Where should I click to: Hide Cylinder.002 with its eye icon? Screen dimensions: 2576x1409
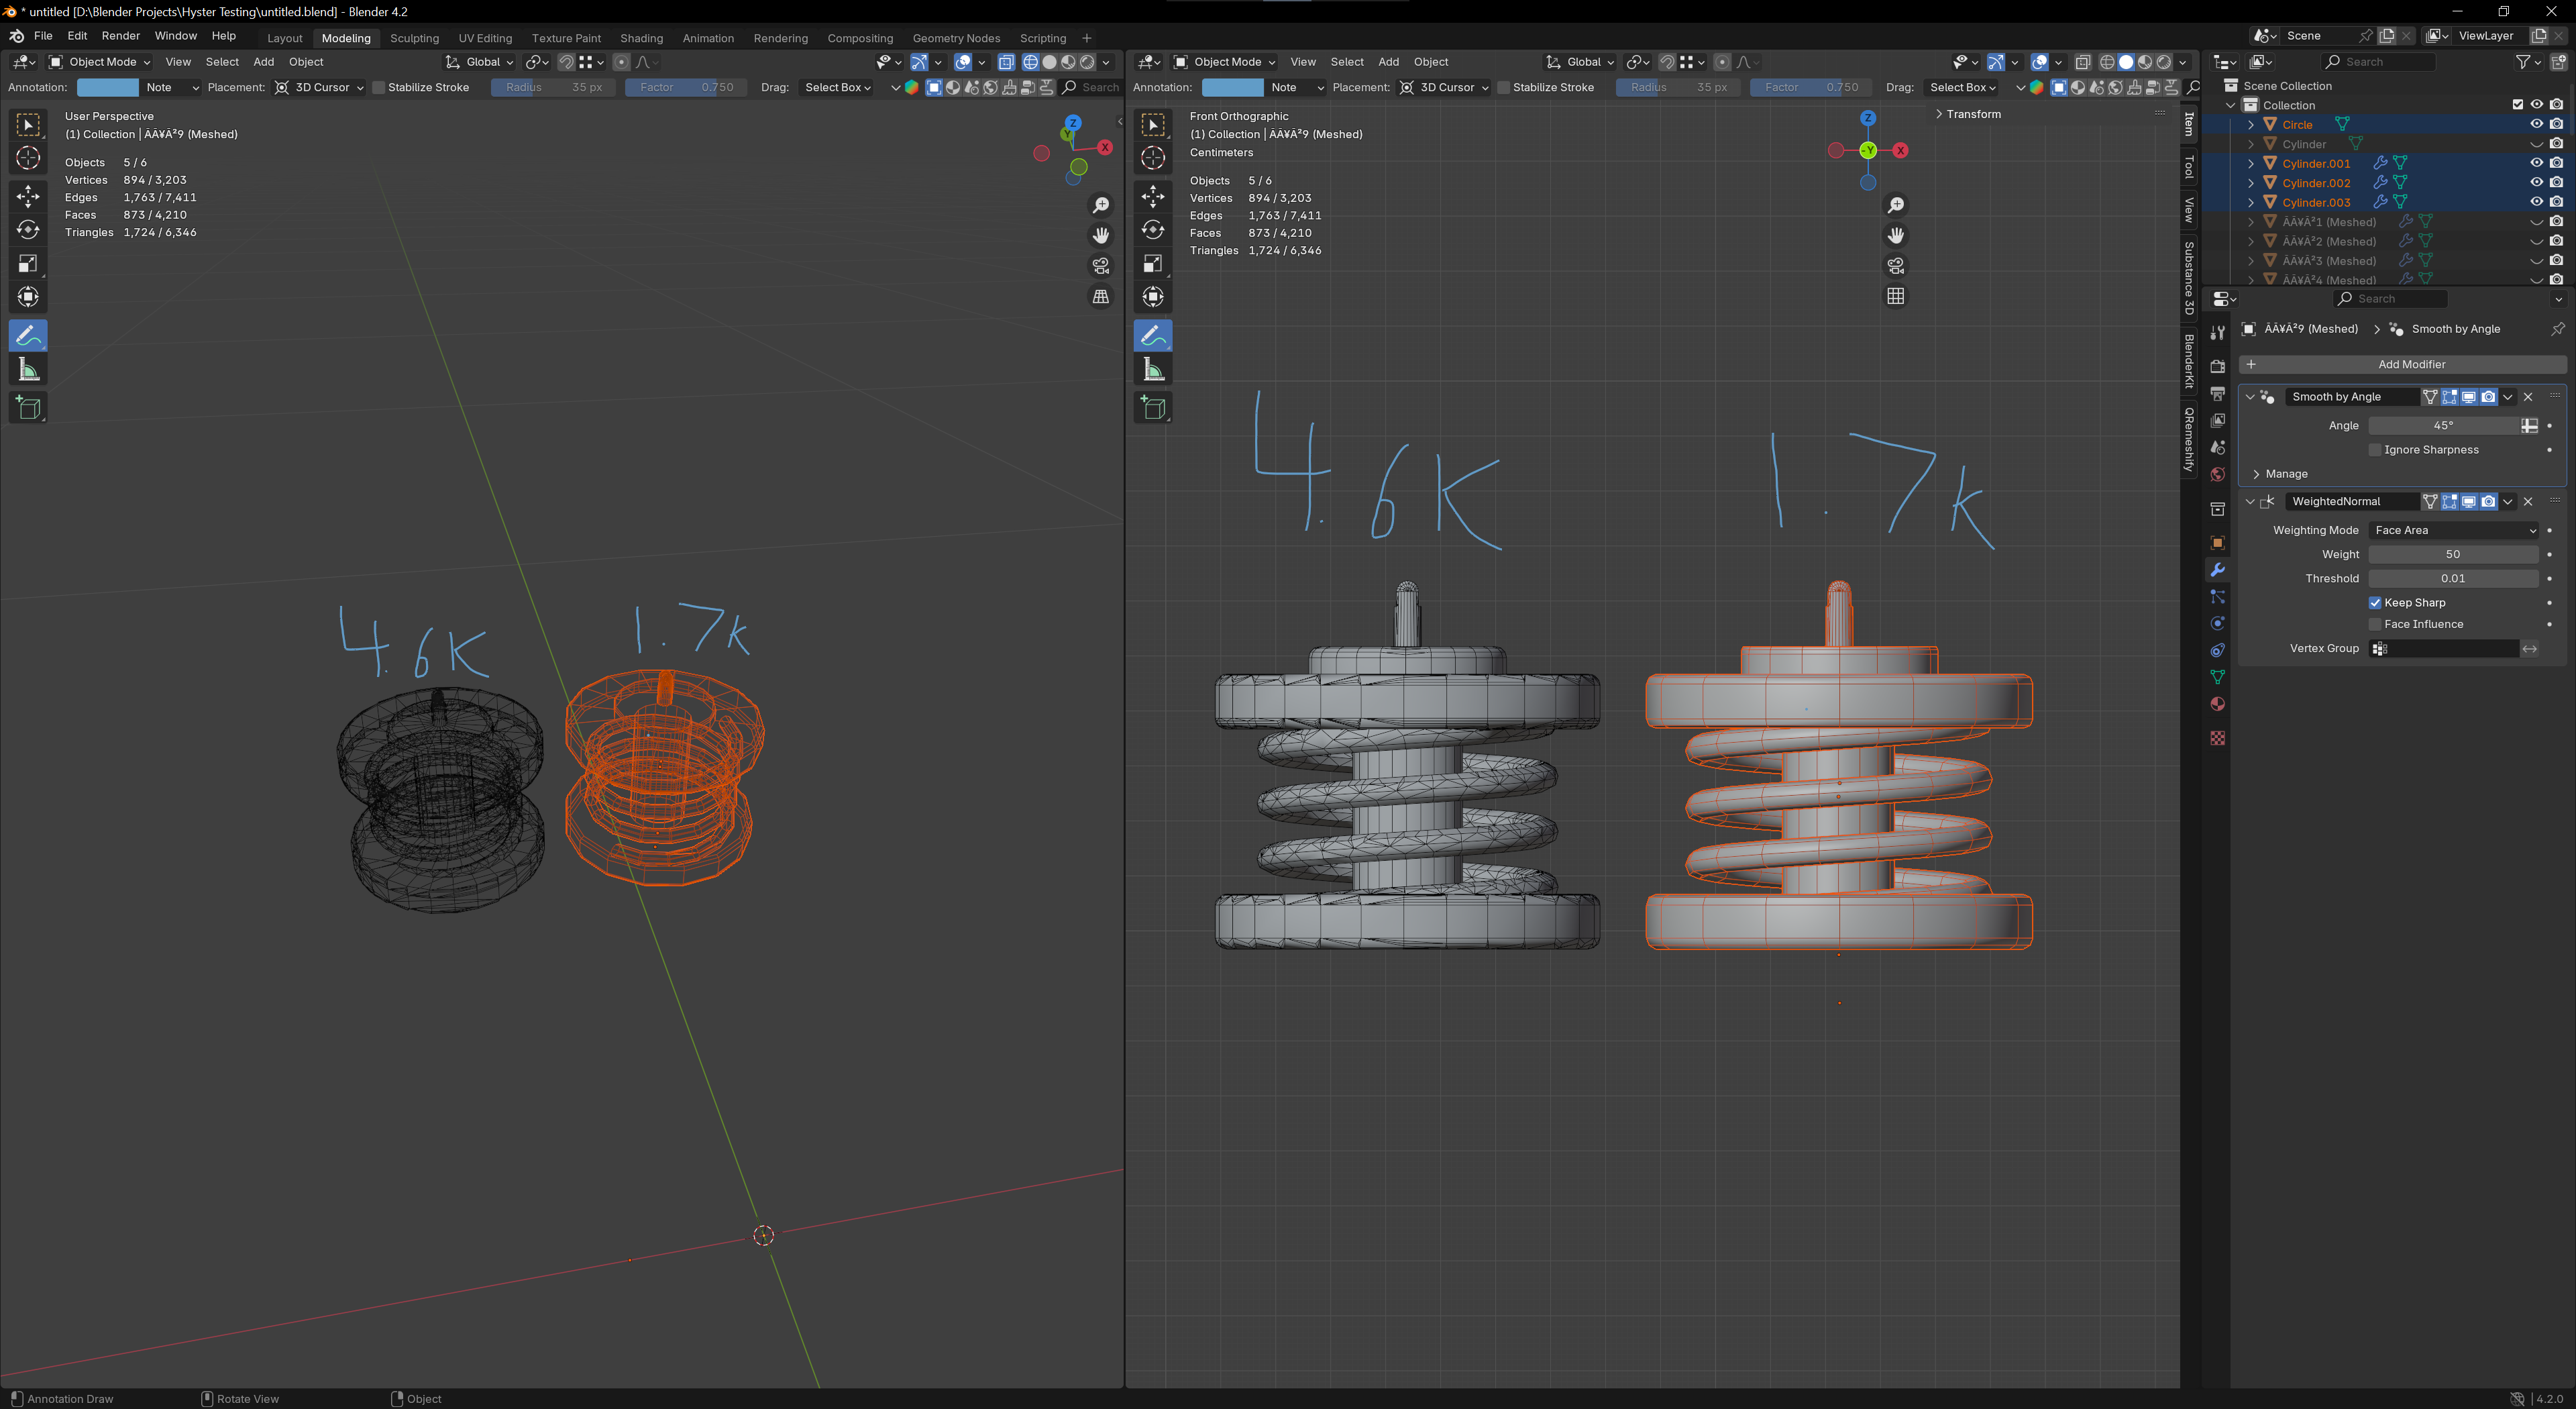[x=2536, y=183]
